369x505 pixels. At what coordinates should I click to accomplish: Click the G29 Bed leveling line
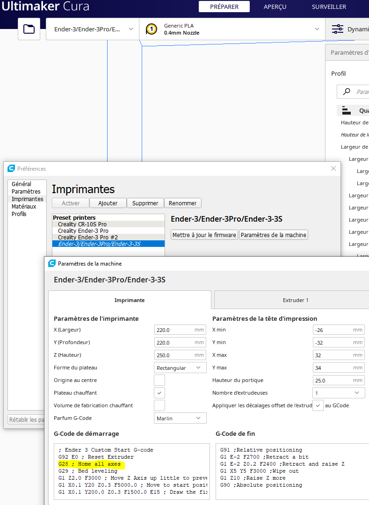pyautogui.click(x=88, y=471)
